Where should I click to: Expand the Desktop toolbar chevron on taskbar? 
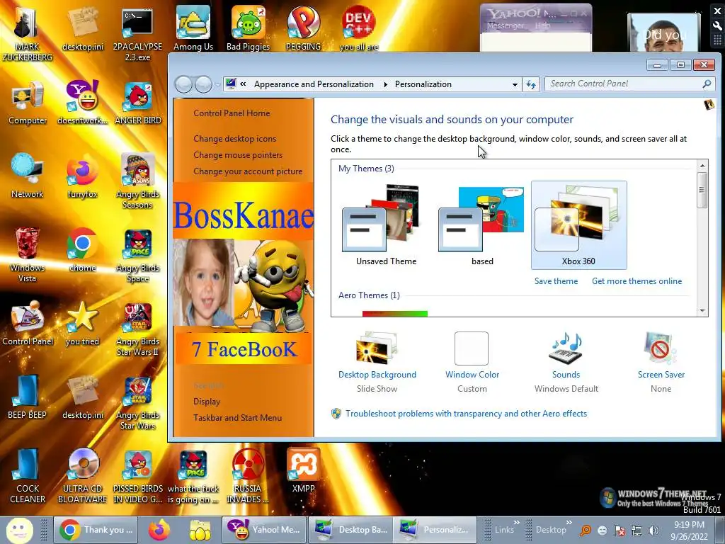click(x=569, y=523)
